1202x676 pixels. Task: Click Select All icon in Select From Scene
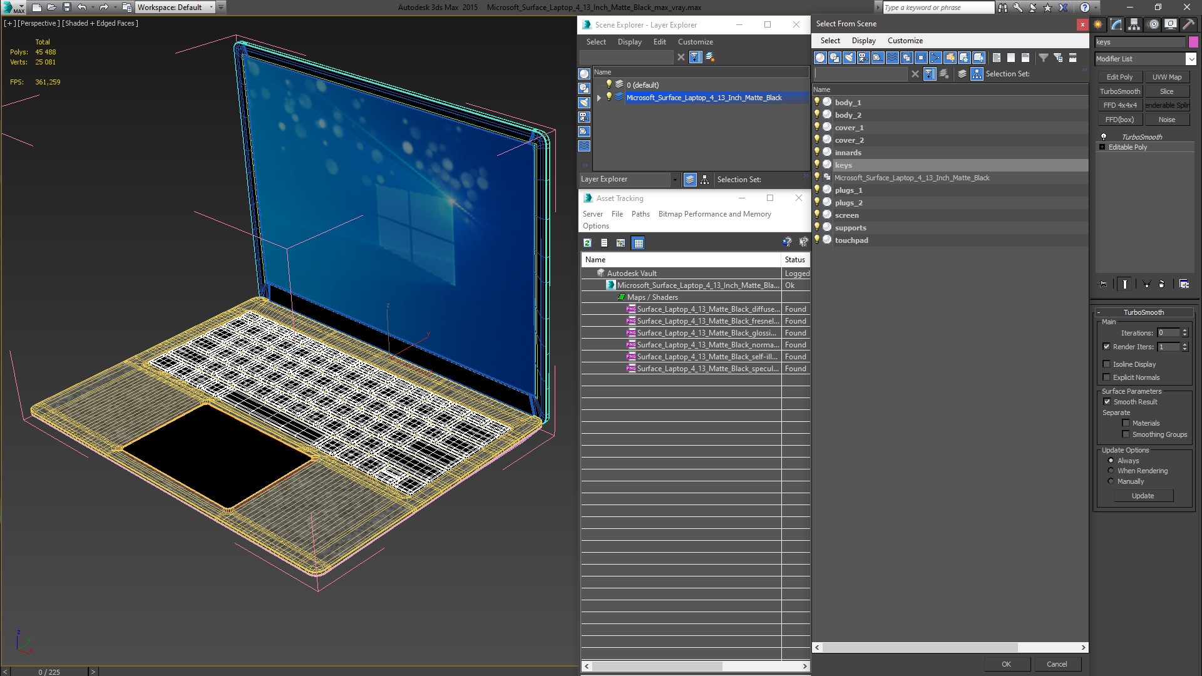click(x=997, y=58)
